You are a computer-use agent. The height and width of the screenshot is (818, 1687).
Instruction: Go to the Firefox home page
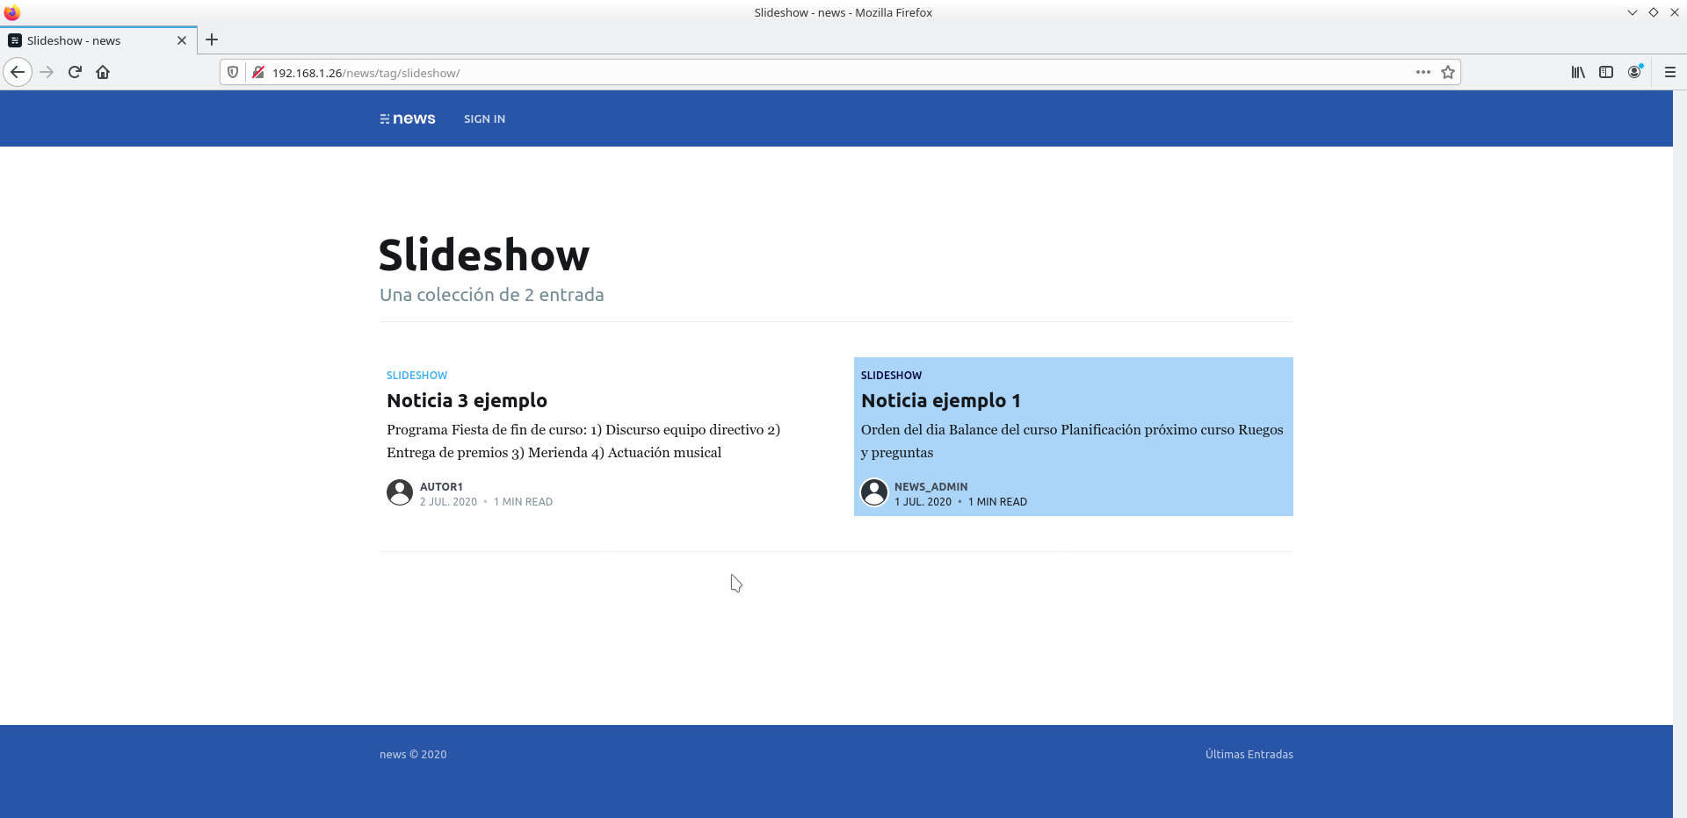(103, 72)
